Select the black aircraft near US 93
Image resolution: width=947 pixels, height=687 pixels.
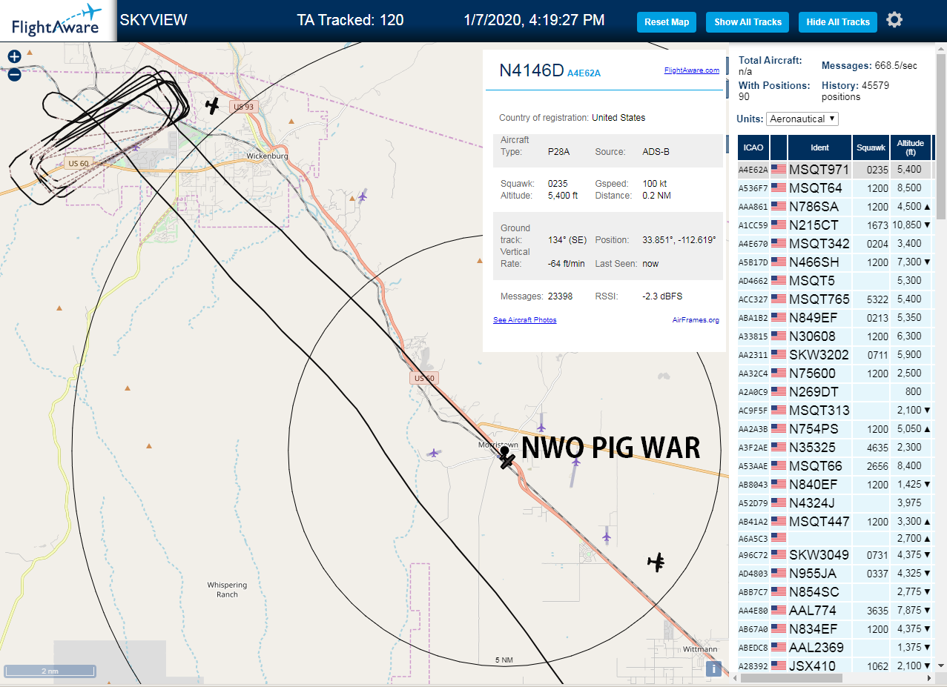click(213, 106)
